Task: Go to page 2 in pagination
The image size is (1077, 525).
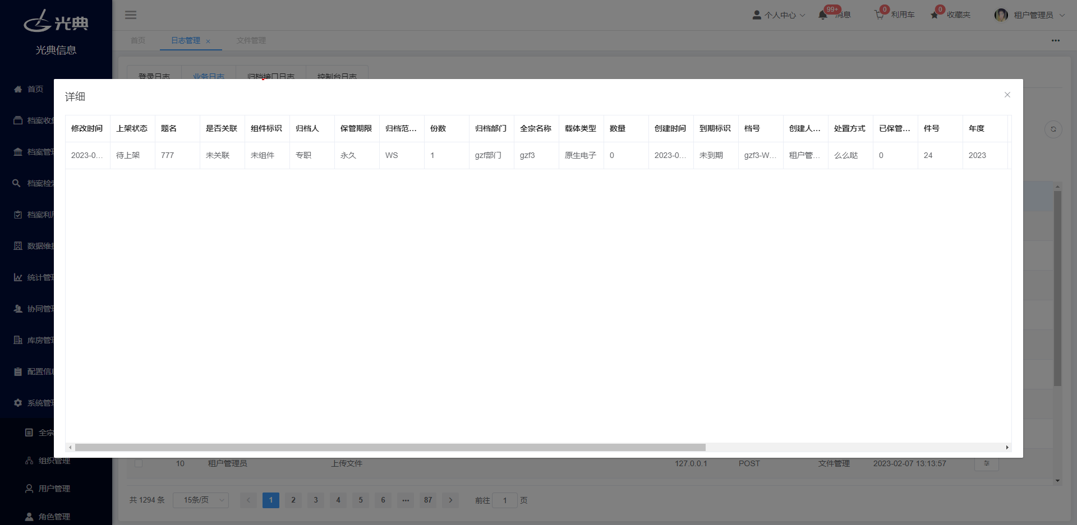Action: pyautogui.click(x=293, y=500)
